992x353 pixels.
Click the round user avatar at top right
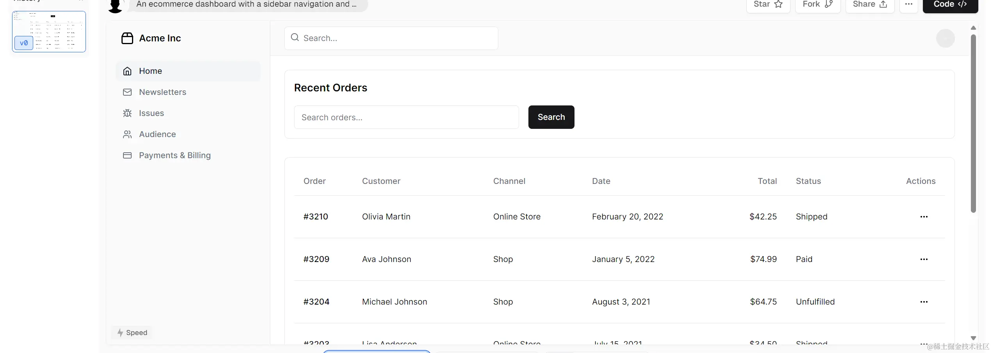tap(945, 38)
